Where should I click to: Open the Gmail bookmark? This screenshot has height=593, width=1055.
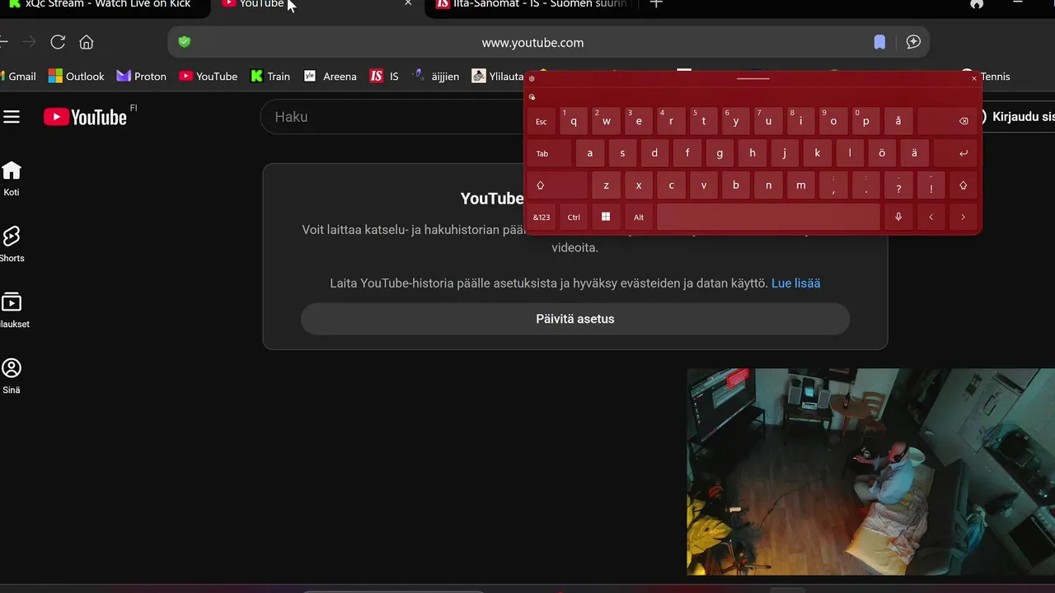[x=18, y=76]
